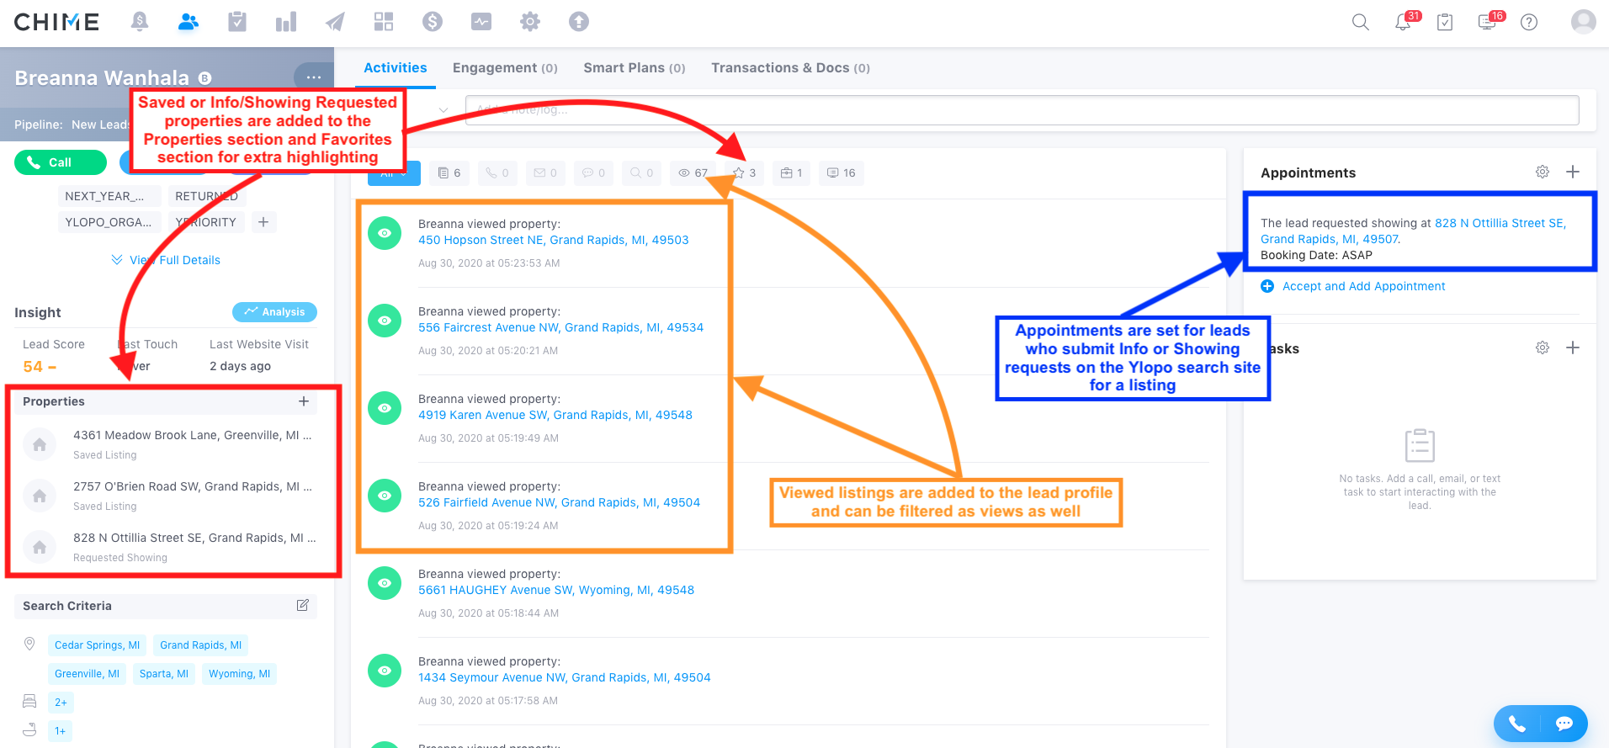1609x748 pixels.
Task: Click the notifications bell with 31 badge
Action: coord(1403,23)
